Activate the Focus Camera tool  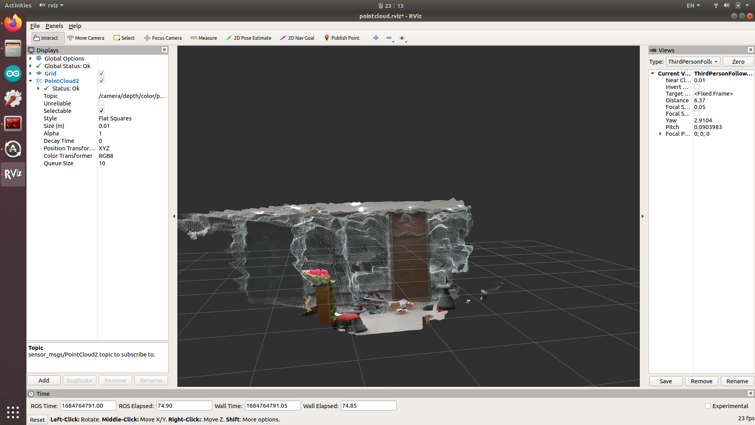pyautogui.click(x=163, y=38)
